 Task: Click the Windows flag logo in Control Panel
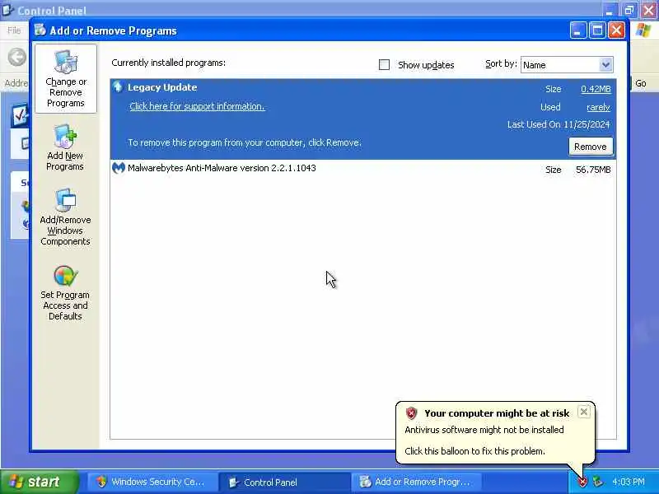(643, 30)
